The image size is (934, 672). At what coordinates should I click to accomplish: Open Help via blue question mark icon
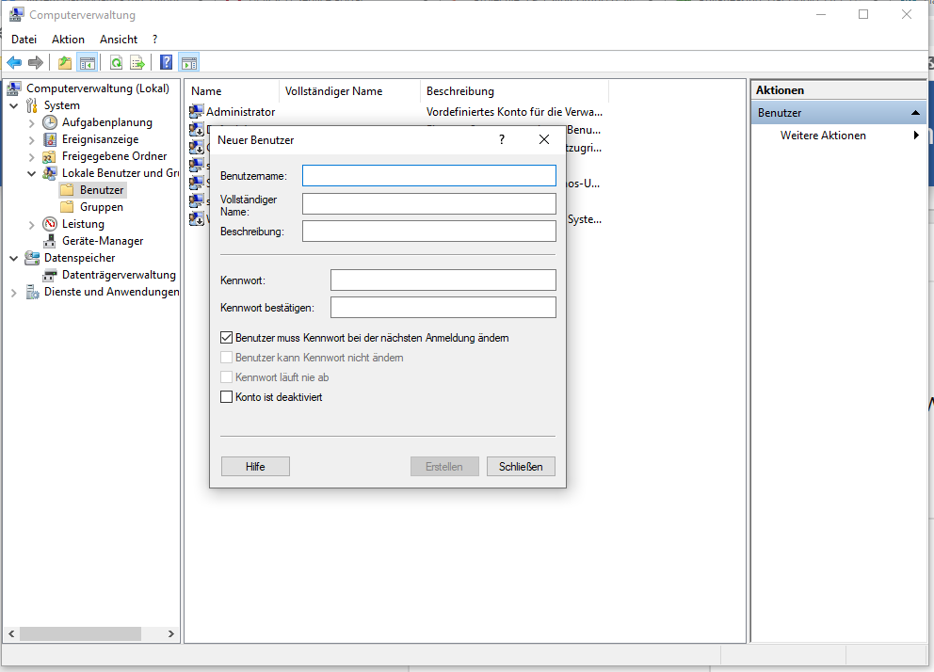(167, 62)
